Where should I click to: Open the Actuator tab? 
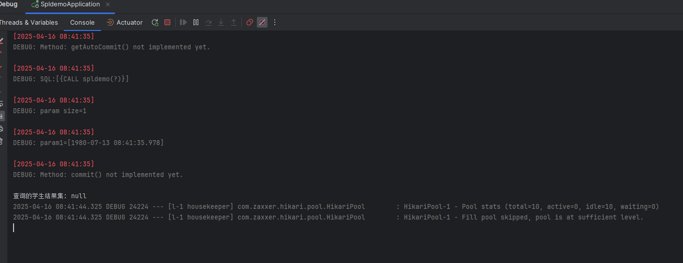125,22
